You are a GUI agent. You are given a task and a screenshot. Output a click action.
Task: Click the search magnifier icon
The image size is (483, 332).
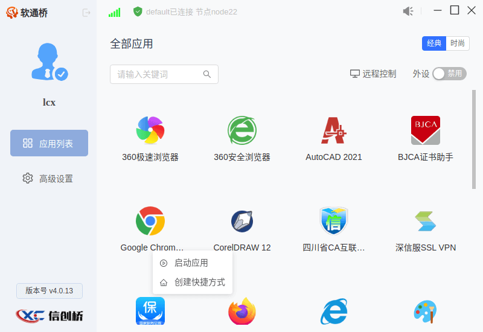tap(207, 74)
